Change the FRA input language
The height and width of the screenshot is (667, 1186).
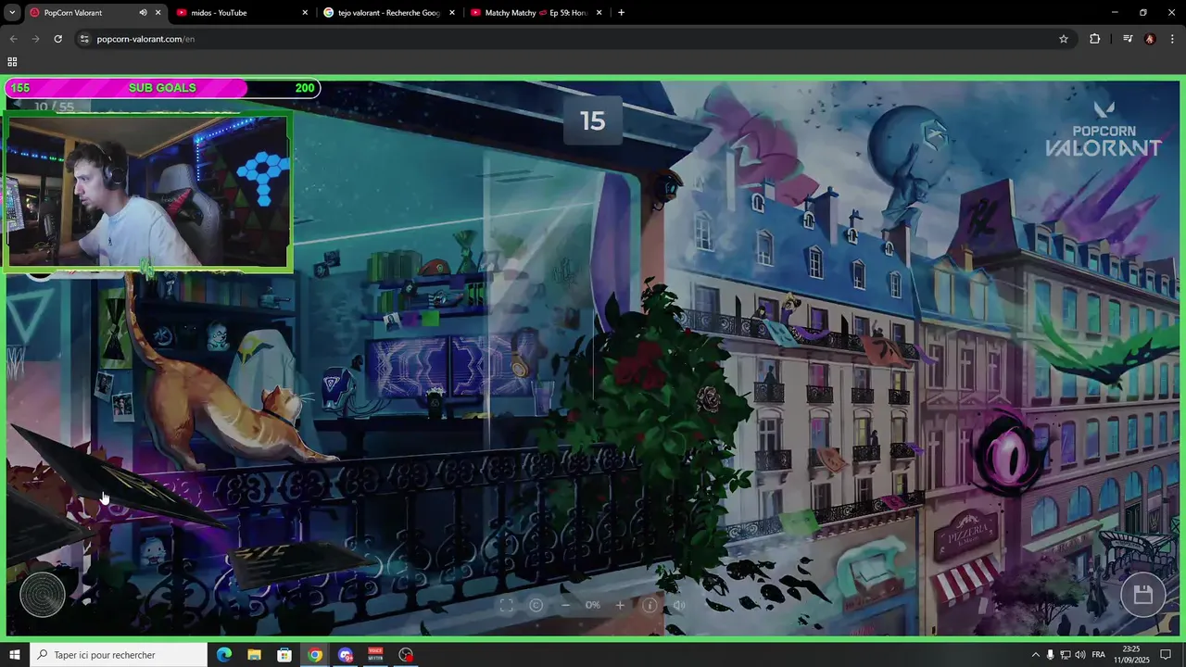coord(1098,655)
